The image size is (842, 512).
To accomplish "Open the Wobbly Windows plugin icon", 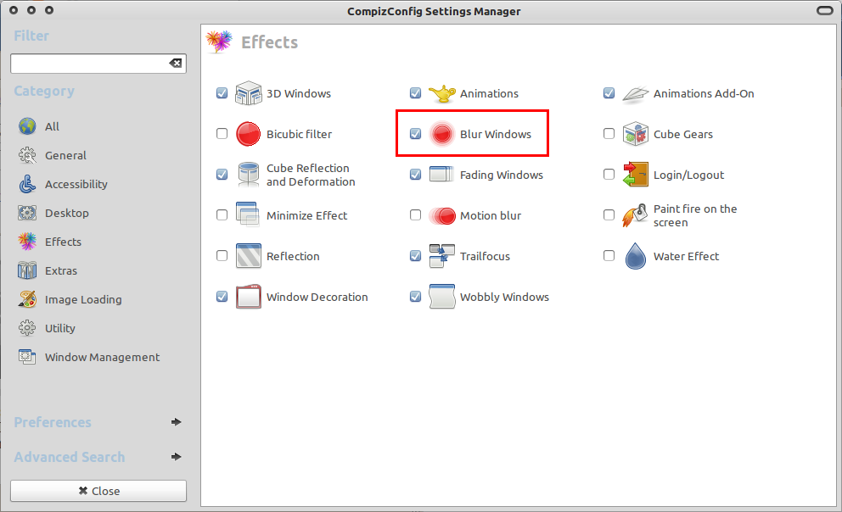I will [x=441, y=297].
